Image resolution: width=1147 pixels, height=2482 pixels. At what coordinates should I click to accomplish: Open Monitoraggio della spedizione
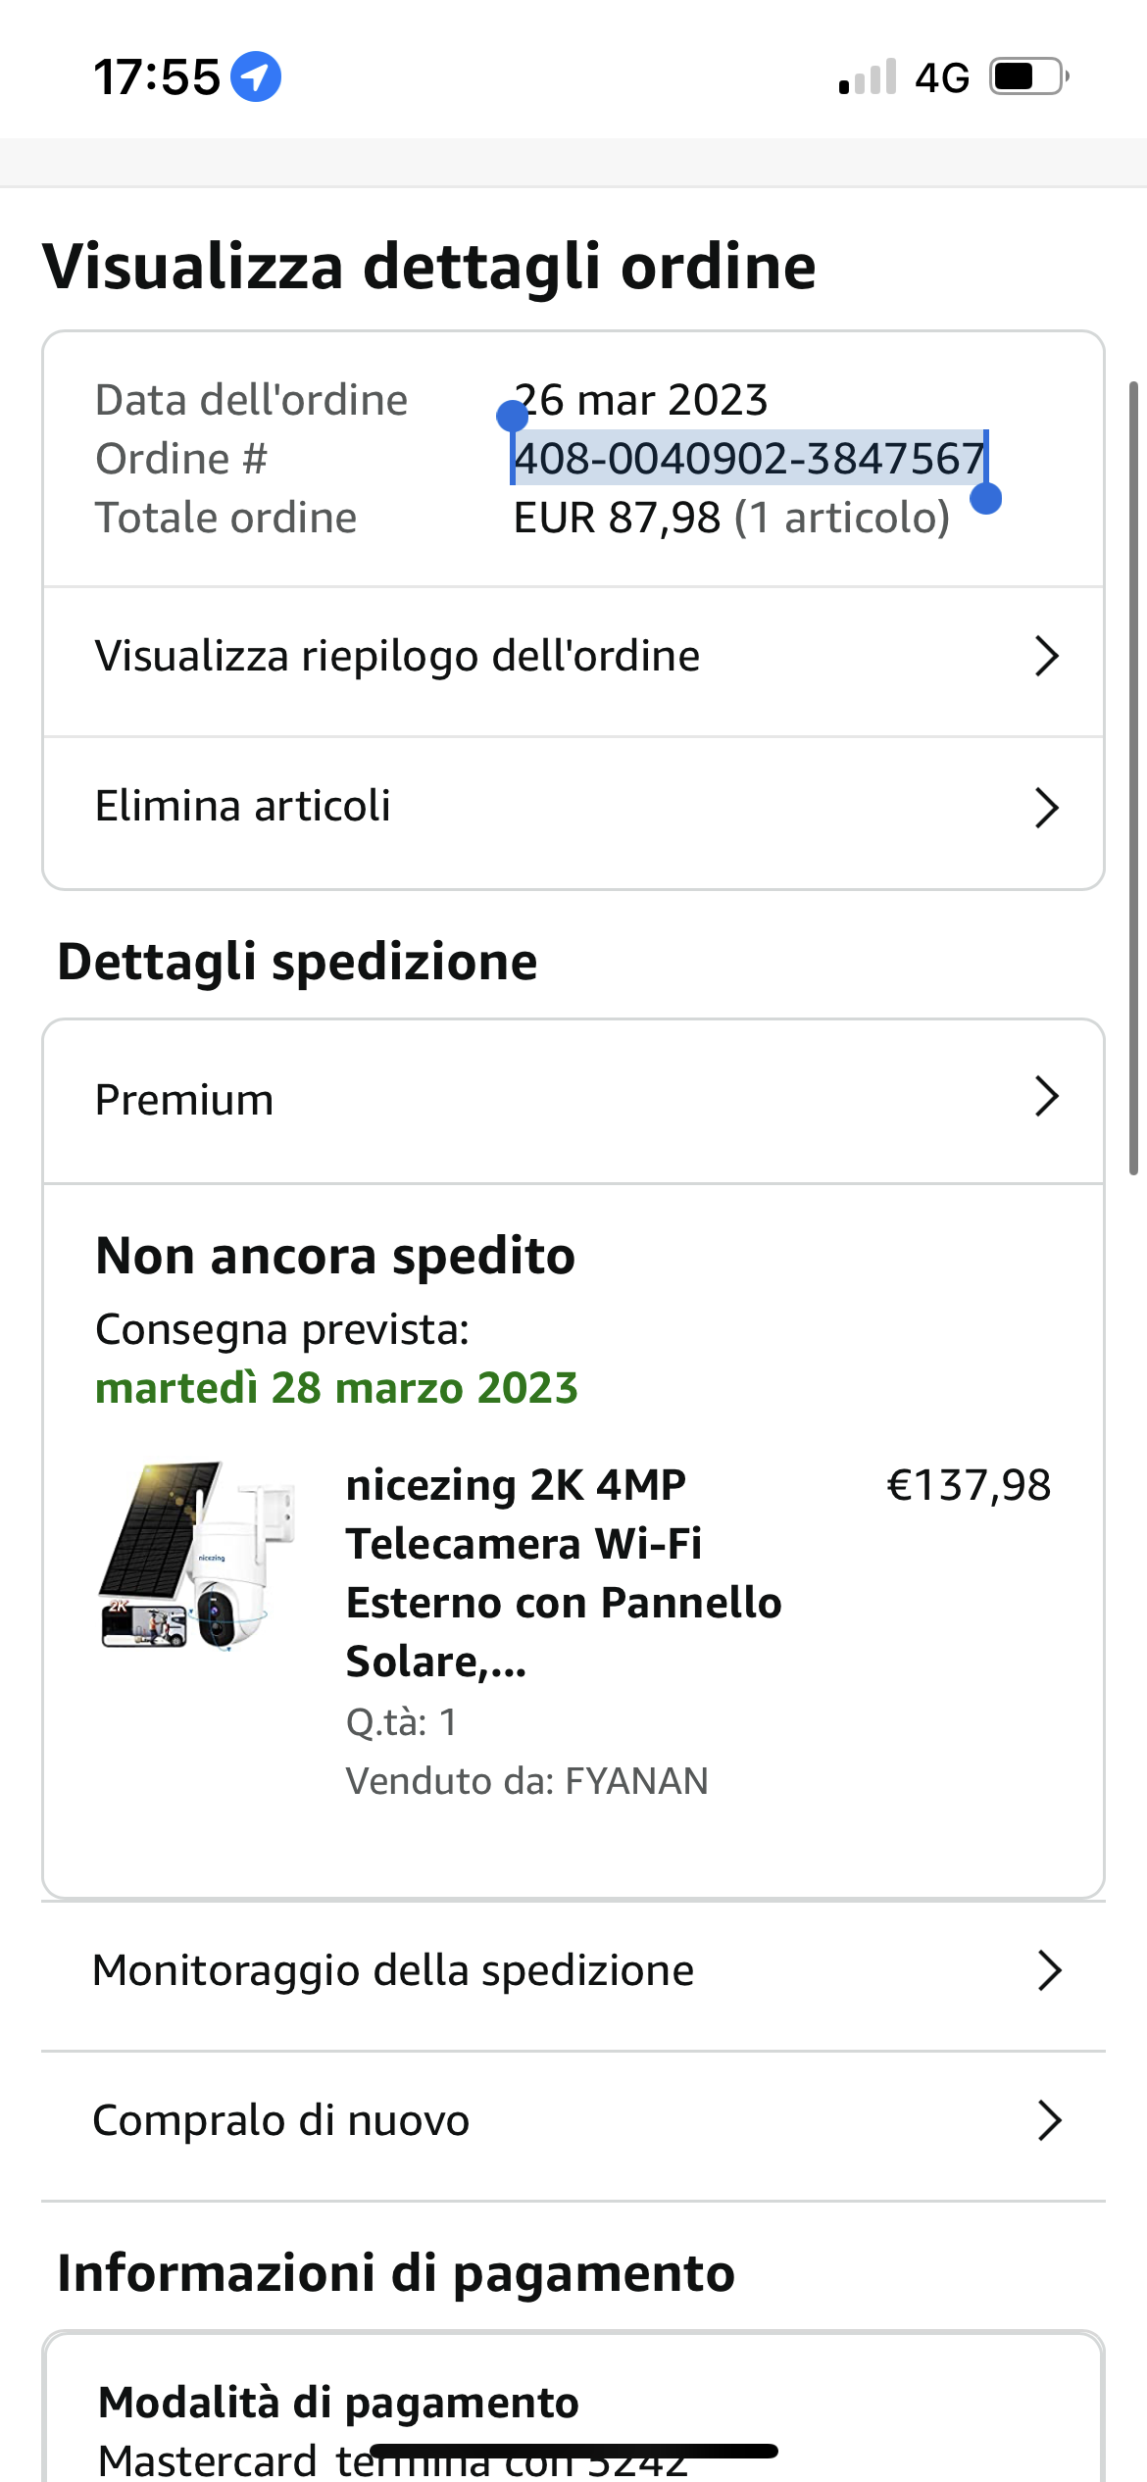393,1970
